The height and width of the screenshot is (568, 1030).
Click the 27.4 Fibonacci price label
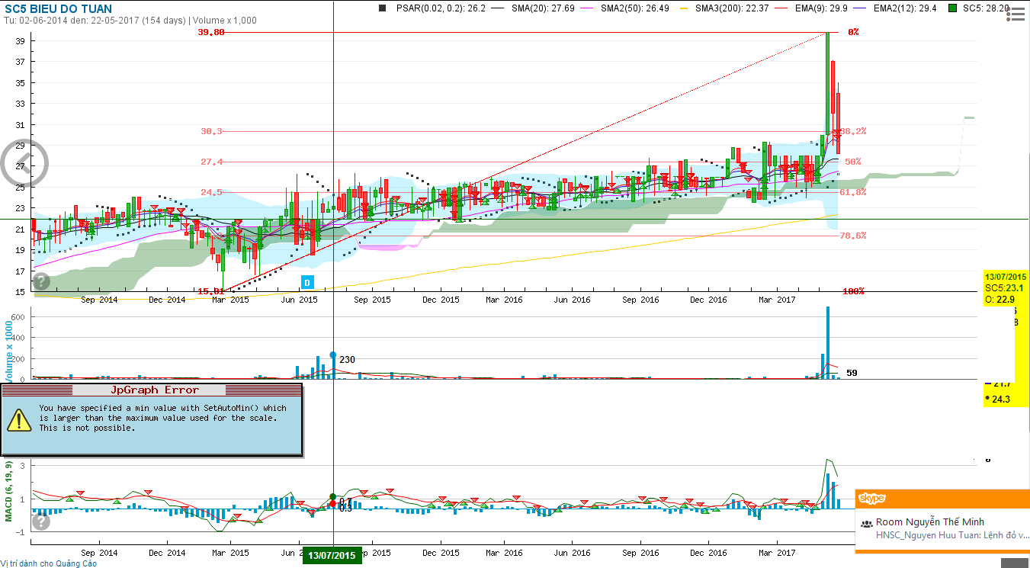[x=212, y=162]
